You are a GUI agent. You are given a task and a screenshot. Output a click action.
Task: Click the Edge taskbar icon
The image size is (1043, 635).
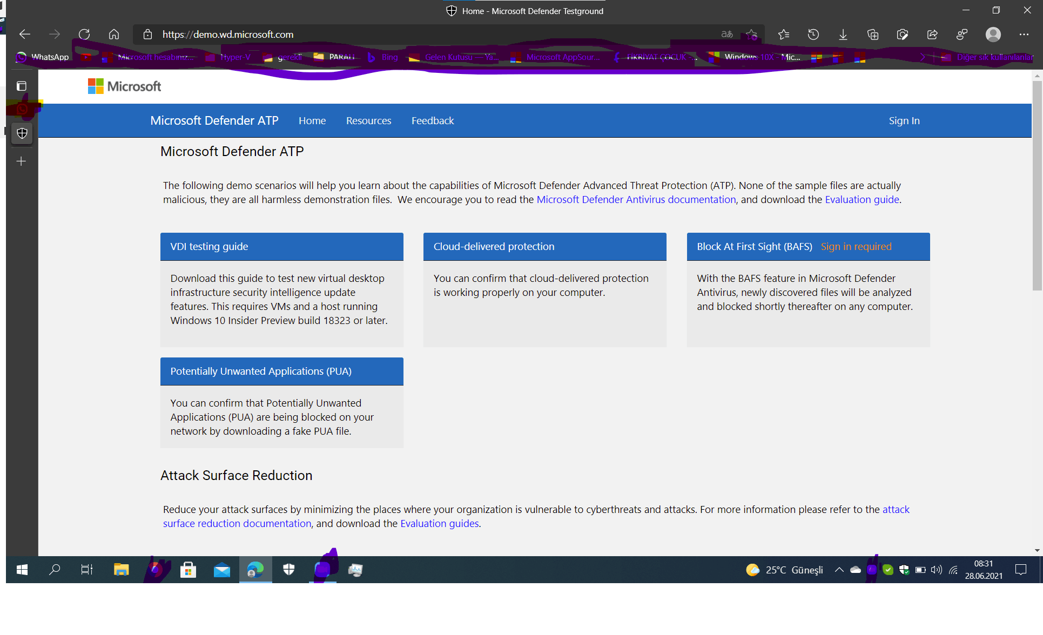tap(255, 570)
